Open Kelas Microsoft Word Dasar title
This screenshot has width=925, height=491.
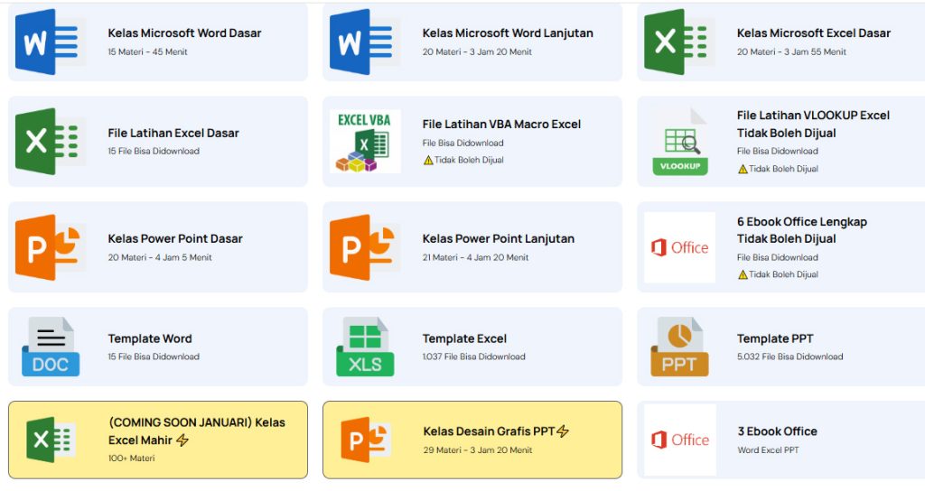pos(184,33)
